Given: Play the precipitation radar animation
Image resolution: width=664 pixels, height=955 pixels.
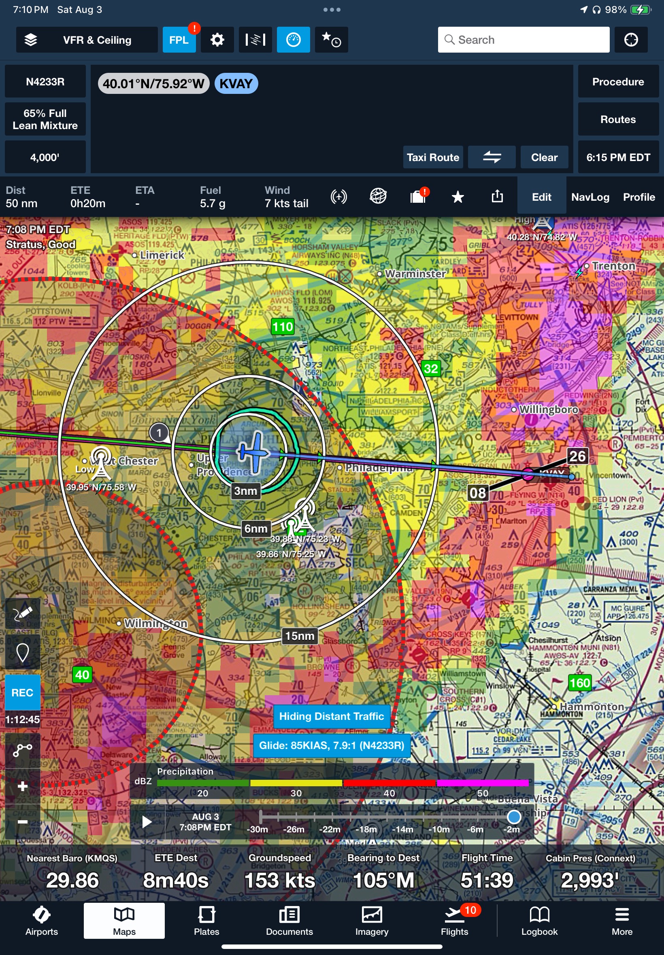Looking at the screenshot, I should point(147,821).
